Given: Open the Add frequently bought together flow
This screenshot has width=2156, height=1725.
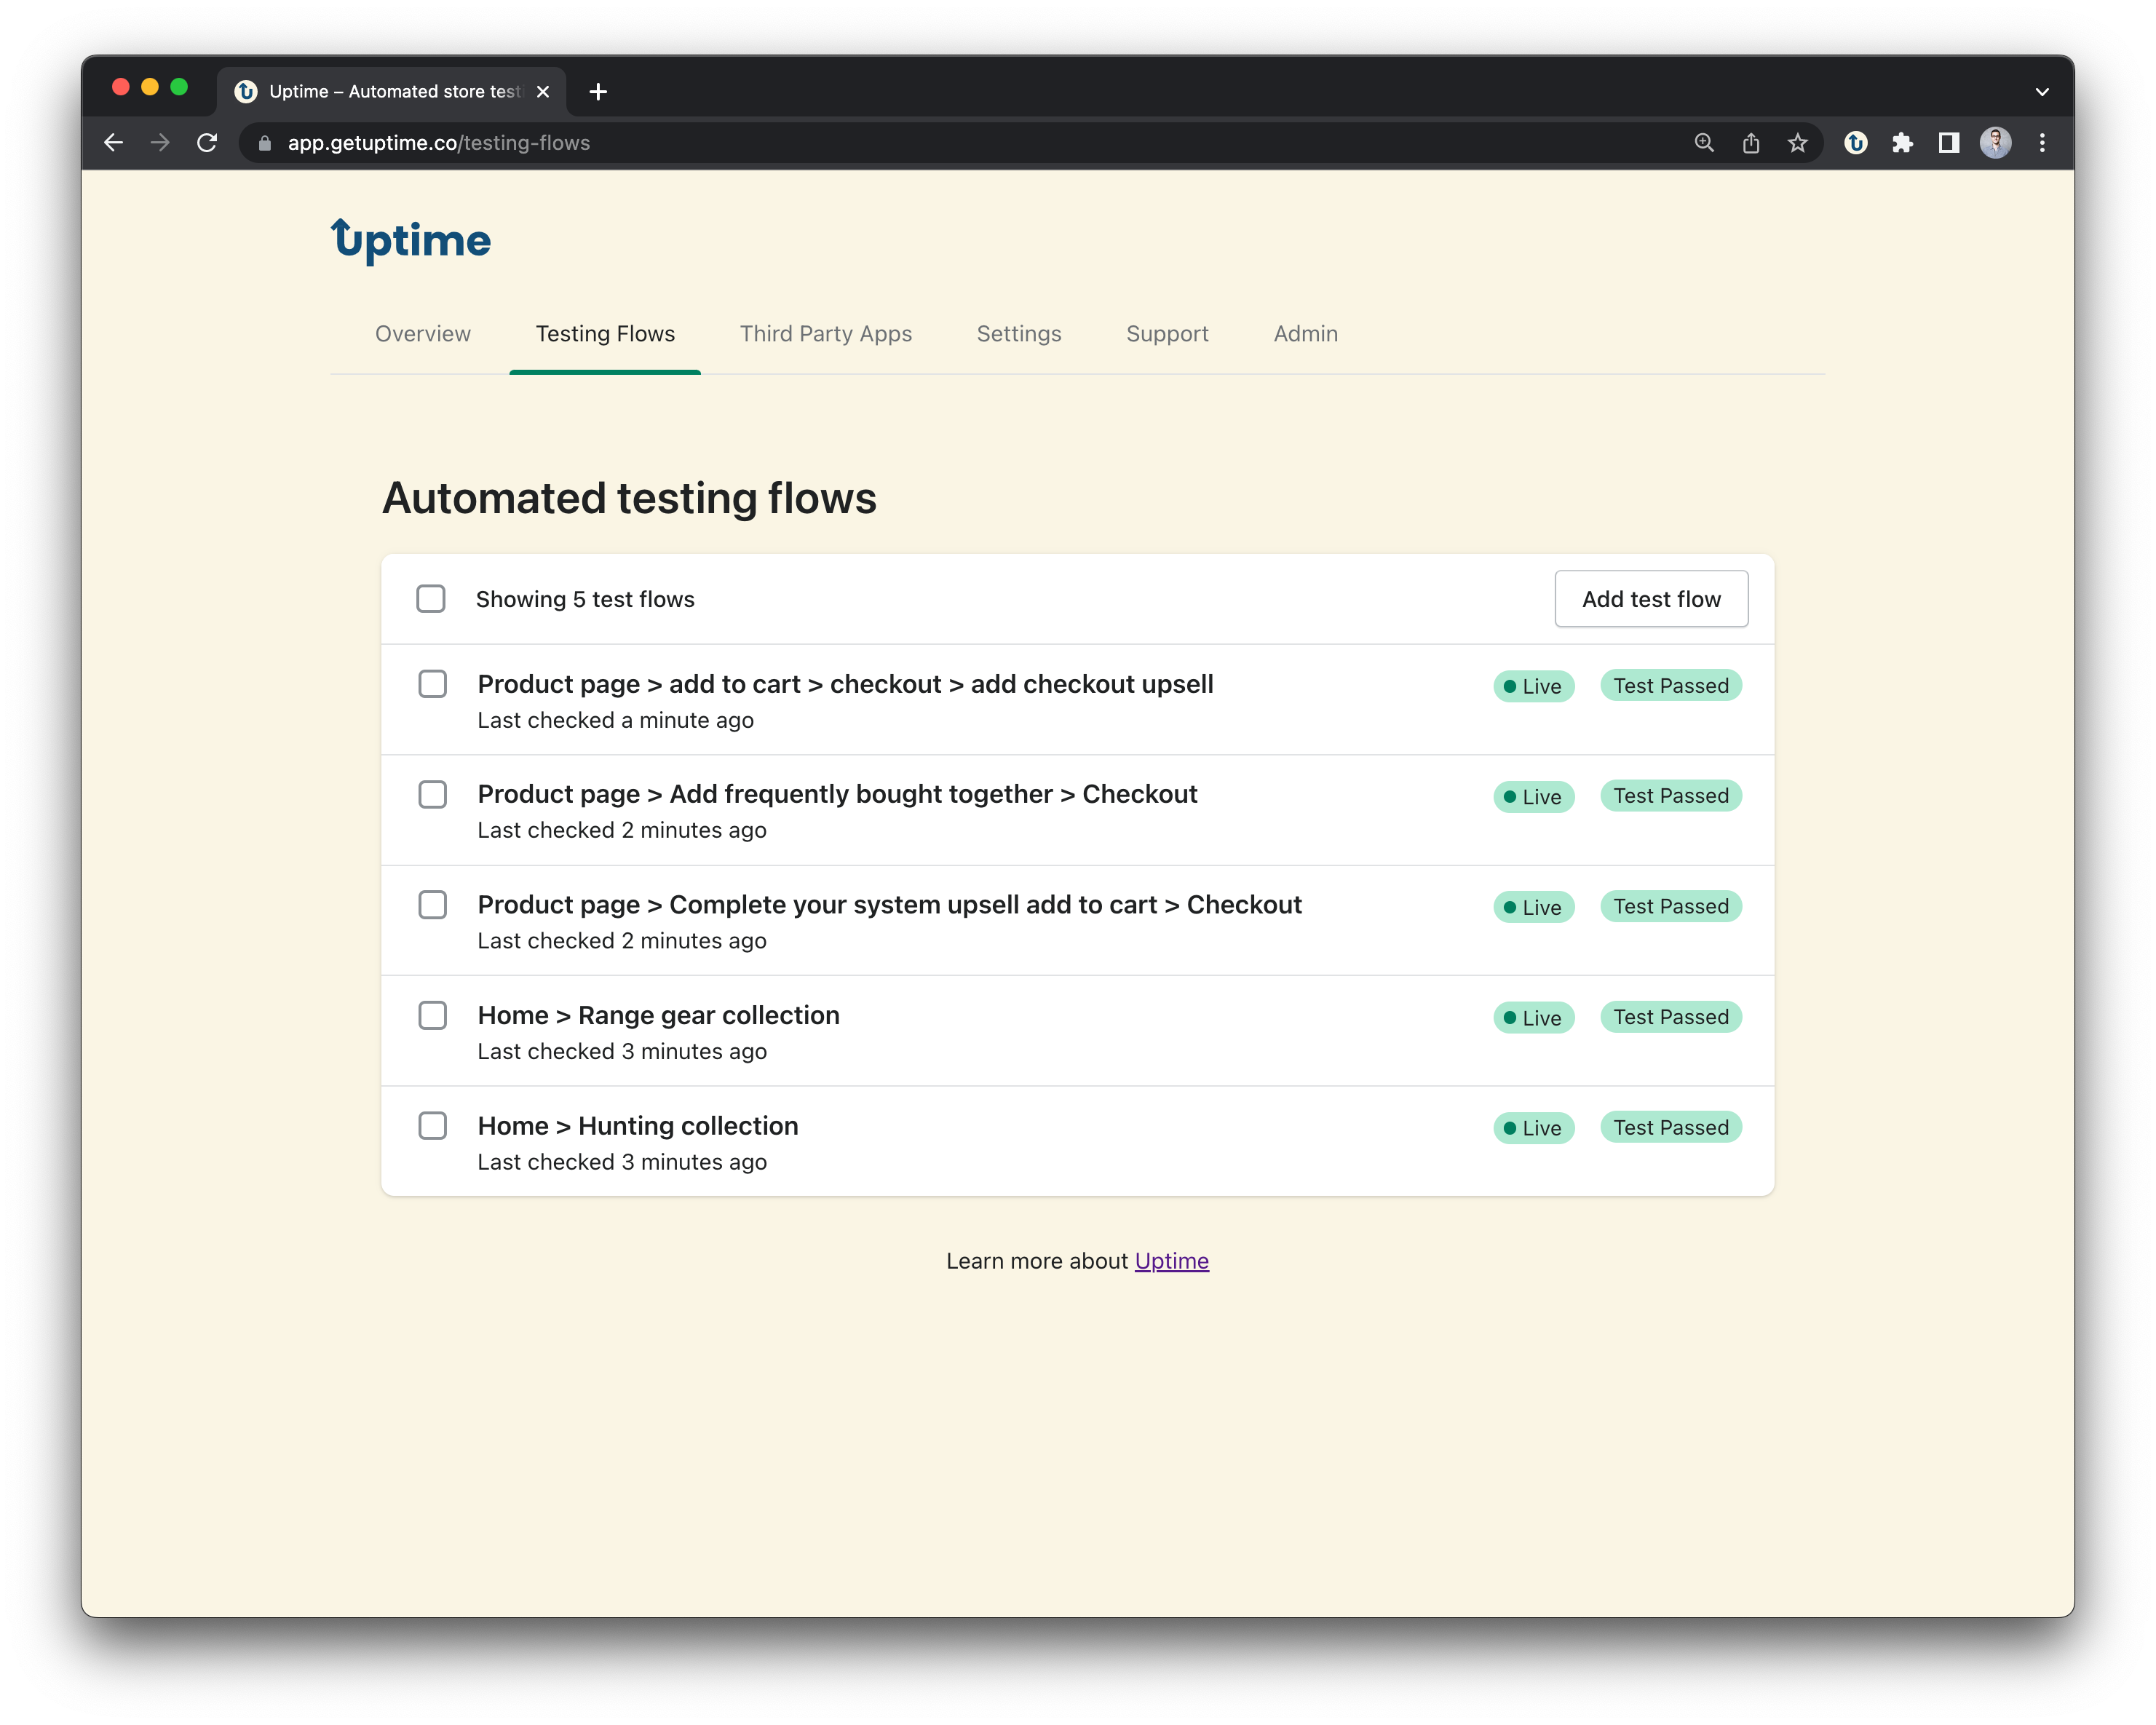Looking at the screenshot, I should point(837,795).
